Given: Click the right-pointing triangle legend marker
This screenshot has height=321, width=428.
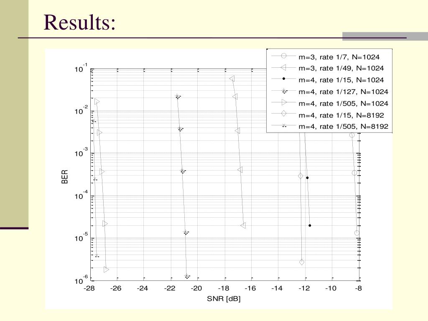Looking at the screenshot, I should [x=284, y=102].
